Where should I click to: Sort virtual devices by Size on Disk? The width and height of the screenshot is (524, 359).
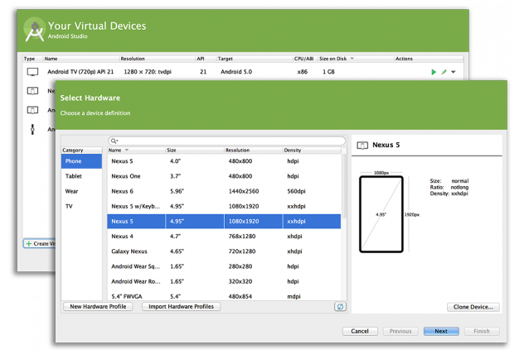[x=336, y=59]
